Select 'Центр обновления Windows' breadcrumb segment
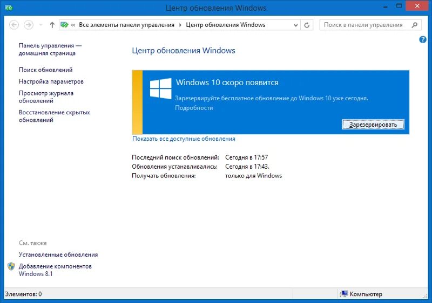Image resolution: width=432 pixels, height=303 pixels. coord(225,25)
